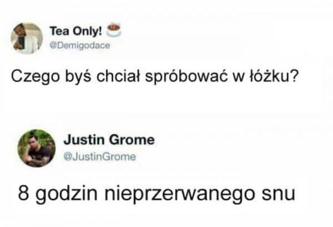Click the Tea Only! display name
Viewport: 333px width, 227px height.
75,31
